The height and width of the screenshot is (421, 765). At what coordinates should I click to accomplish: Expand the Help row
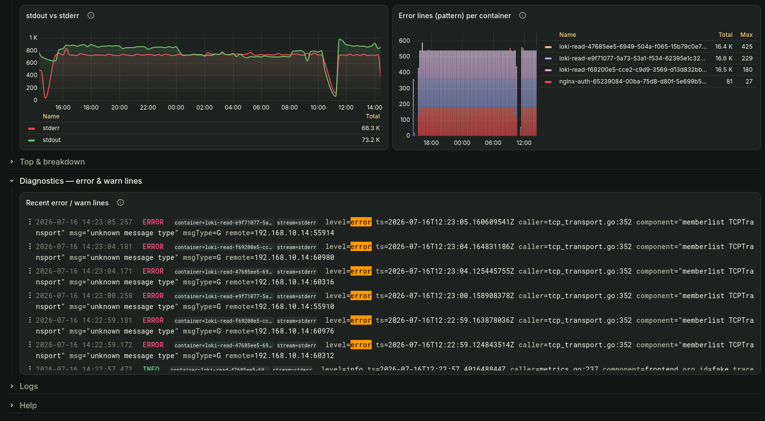(x=28, y=405)
